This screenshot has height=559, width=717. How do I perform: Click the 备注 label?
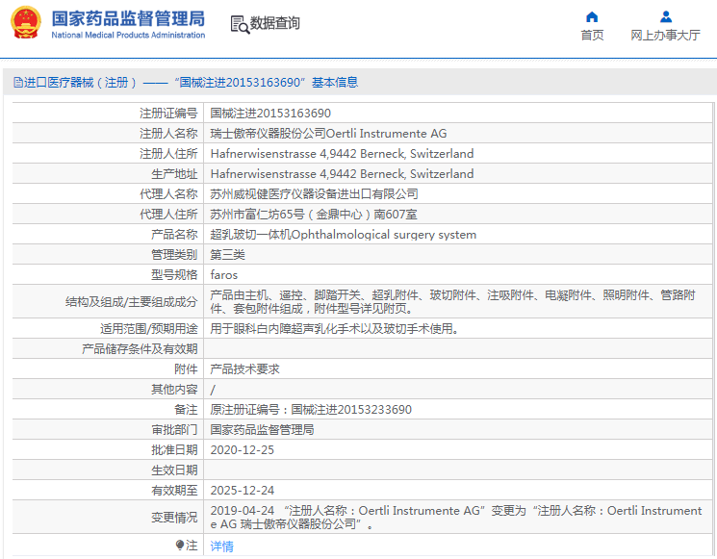point(186,410)
